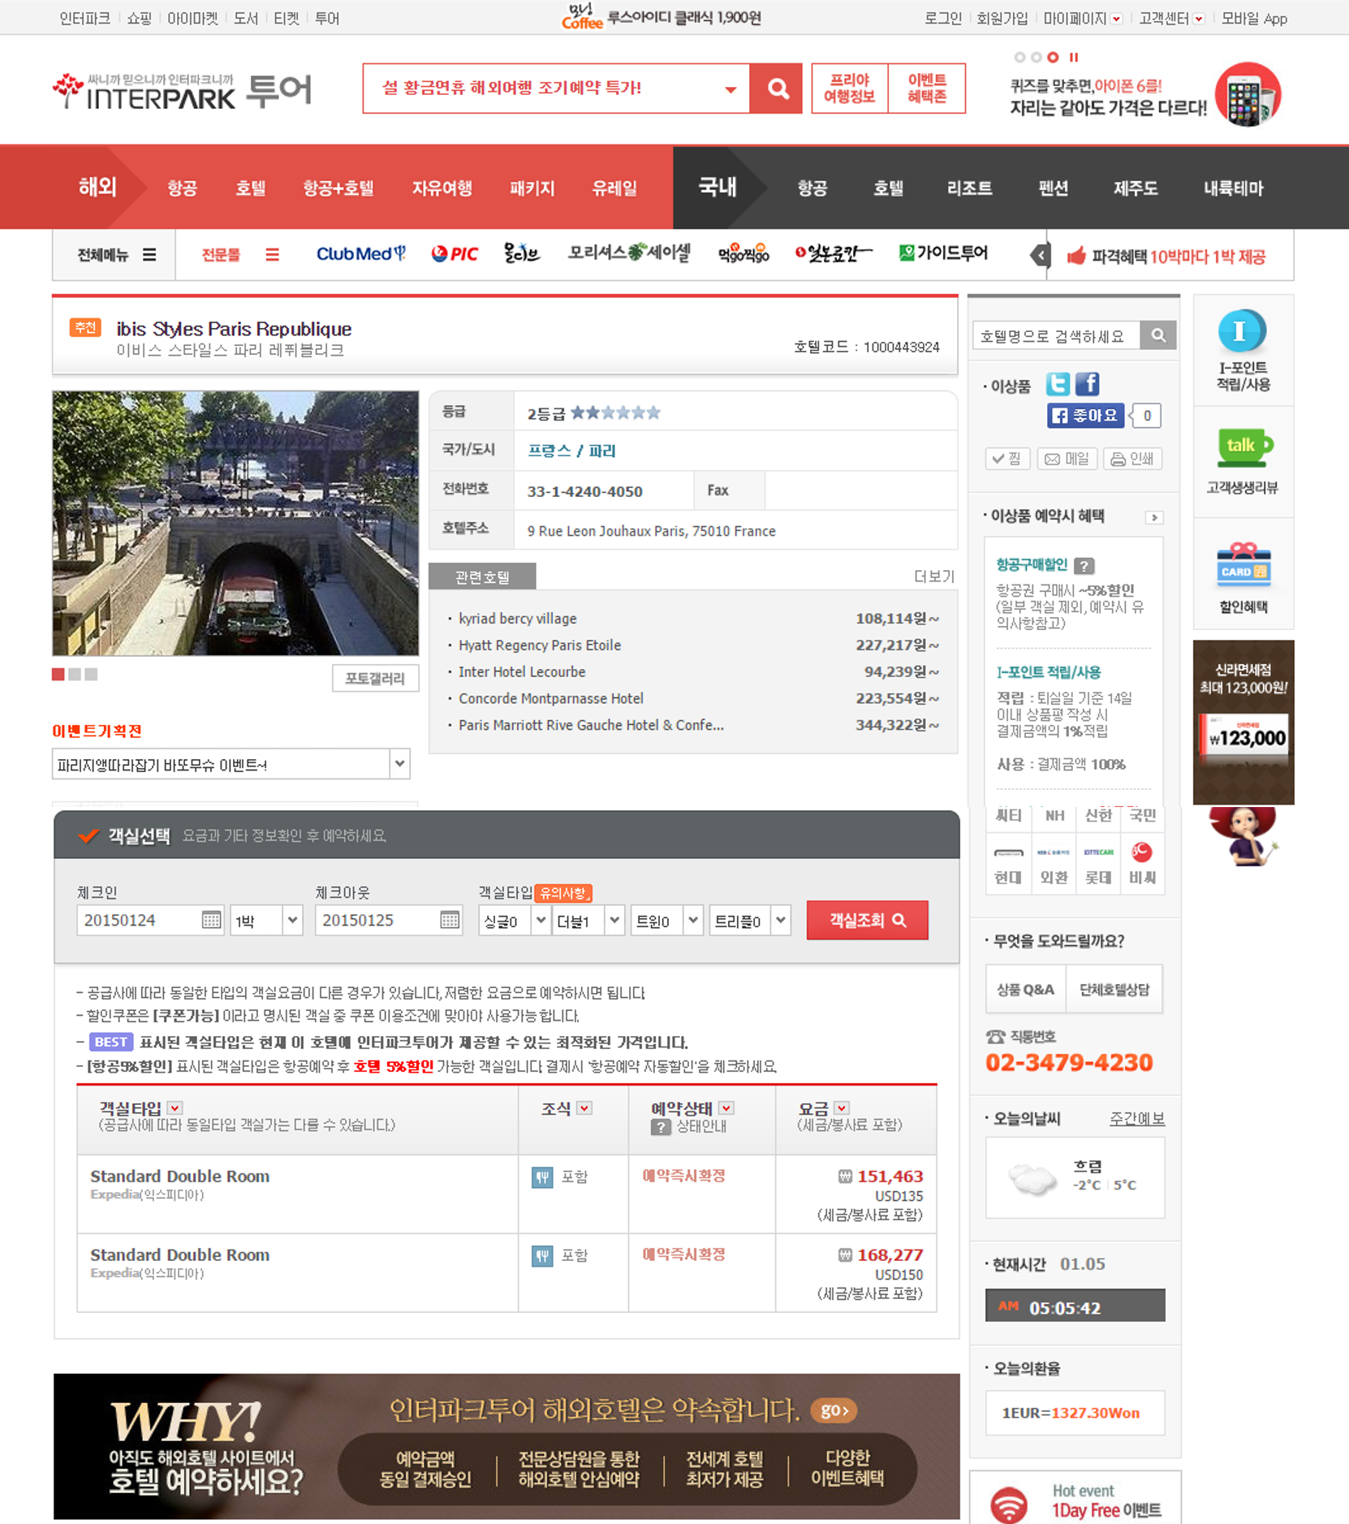The image size is (1349, 1524).
Task: Open the 고객센터 dropdown
Action: [x=1199, y=19]
